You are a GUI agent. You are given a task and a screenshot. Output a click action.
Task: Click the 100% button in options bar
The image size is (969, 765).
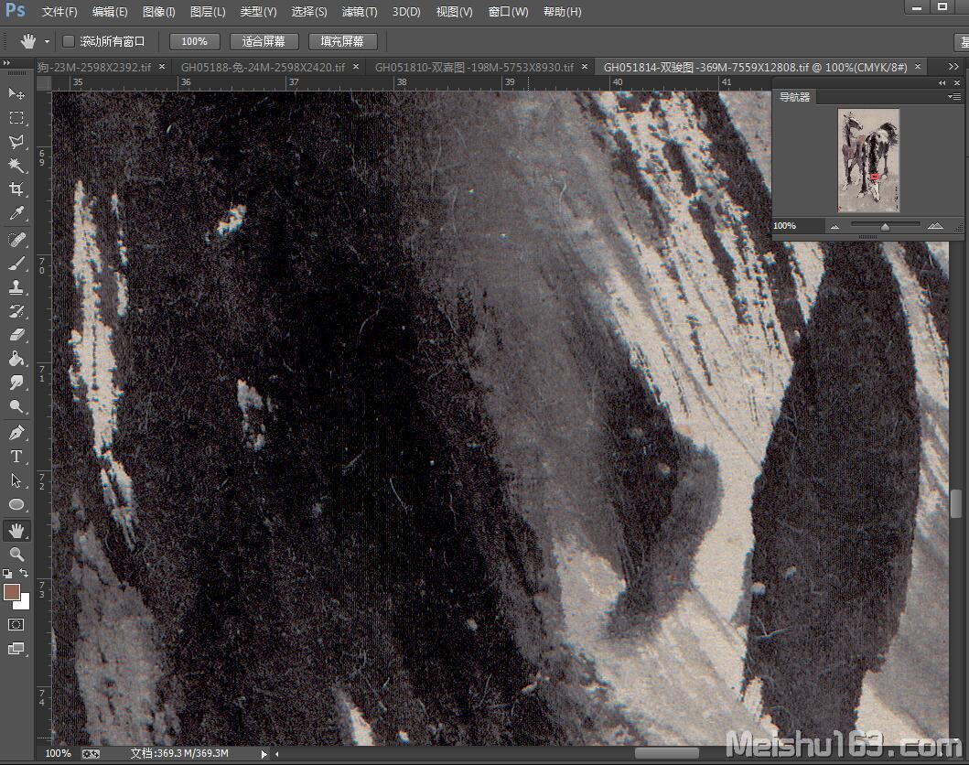(194, 41)
